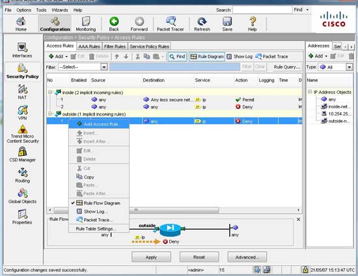Click the blue filter value field
358x276 pixels.
(174, 67)
